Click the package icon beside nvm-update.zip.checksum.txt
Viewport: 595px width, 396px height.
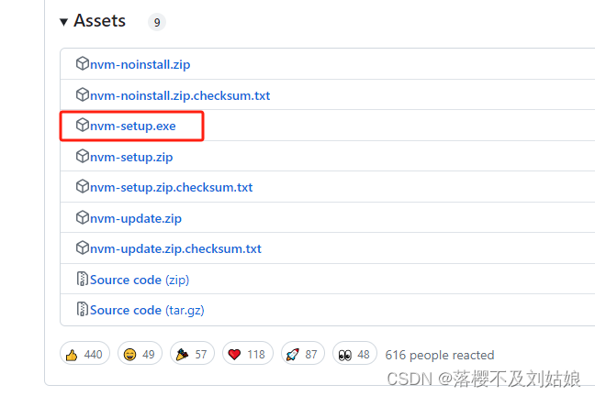83,247
